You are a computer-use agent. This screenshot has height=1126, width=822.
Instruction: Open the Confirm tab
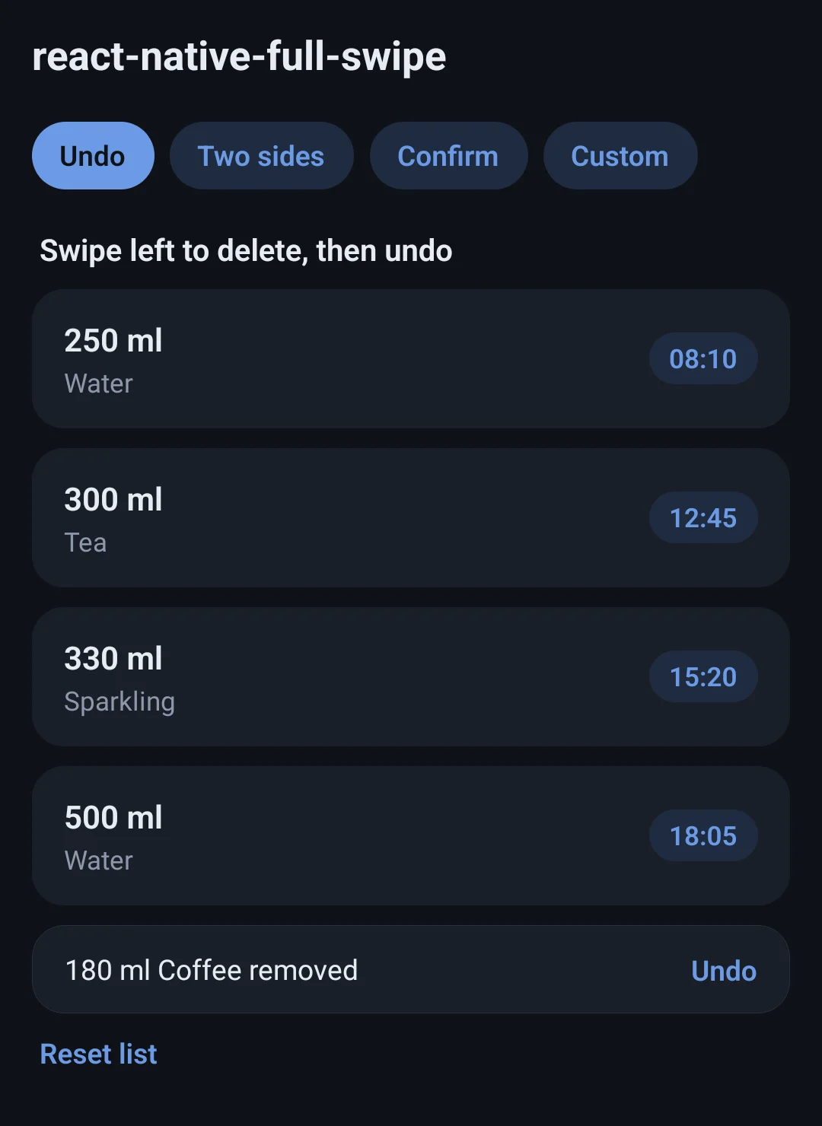point(448,156)
